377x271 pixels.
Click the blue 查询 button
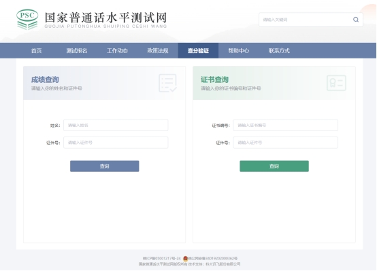(x=105, y=166)
